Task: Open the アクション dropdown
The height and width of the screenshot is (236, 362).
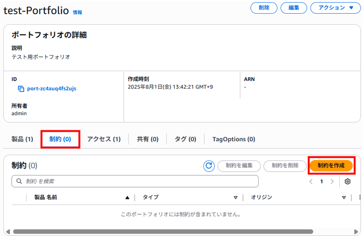Action: tap(335, 8)
